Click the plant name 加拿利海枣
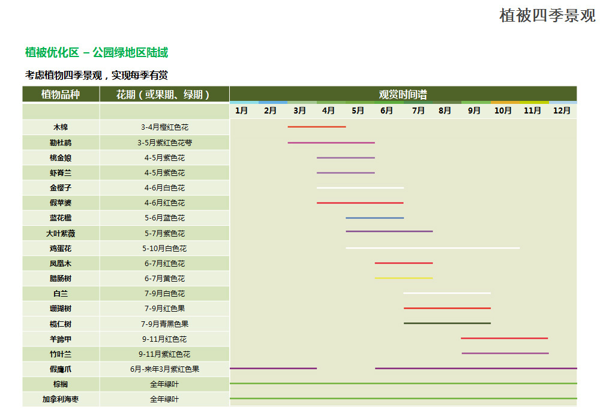This screenshot has width=600, height=415. 61,399
